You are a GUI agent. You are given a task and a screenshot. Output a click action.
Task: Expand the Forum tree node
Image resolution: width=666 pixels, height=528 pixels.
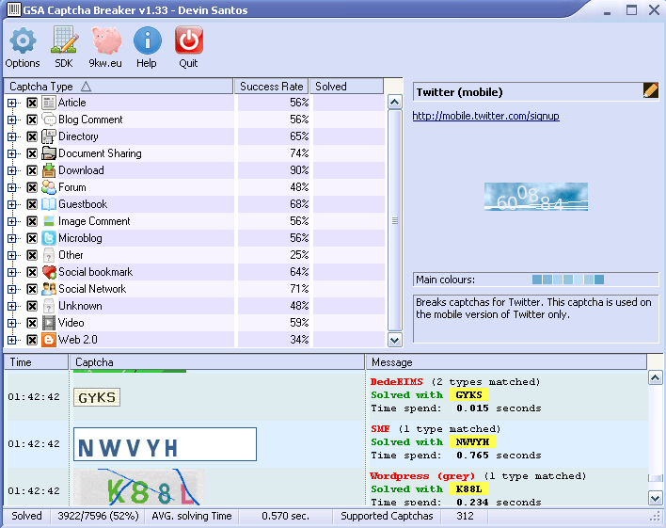(12, 188)
